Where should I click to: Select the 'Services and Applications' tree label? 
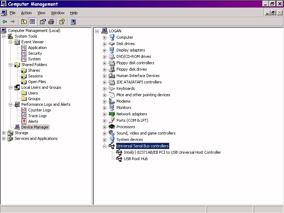coord(36,138)
